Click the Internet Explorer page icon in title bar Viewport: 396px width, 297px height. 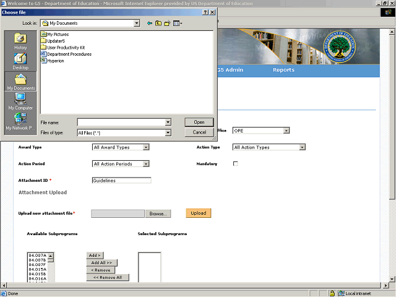4,3
